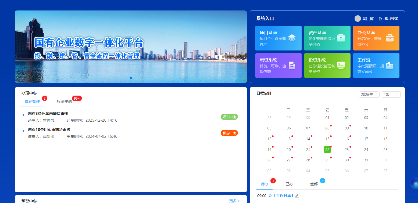418x203 pixels.
Task: Select date 27 in the calendar
Action: point(289,160)
